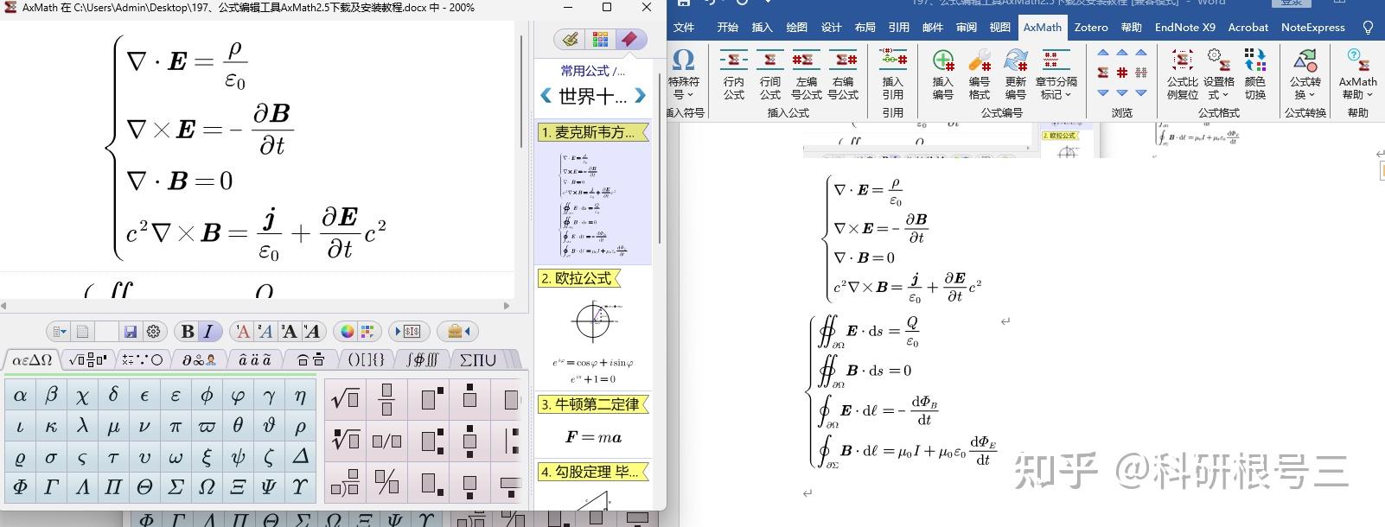
Task: Open the 常用公式 category path
Action: click(x=592, y=71)
